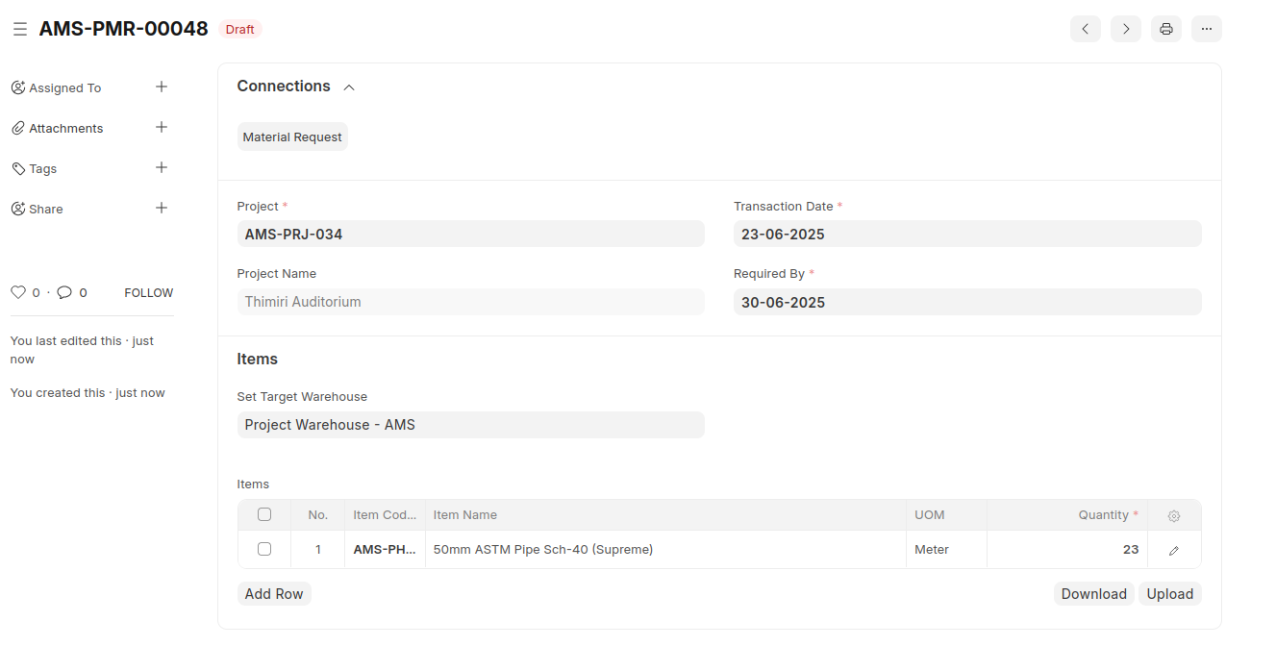Check the row 1 item checkbox
The width and height of the screenshot is (1276, 646).
click(x=264, y=550)
